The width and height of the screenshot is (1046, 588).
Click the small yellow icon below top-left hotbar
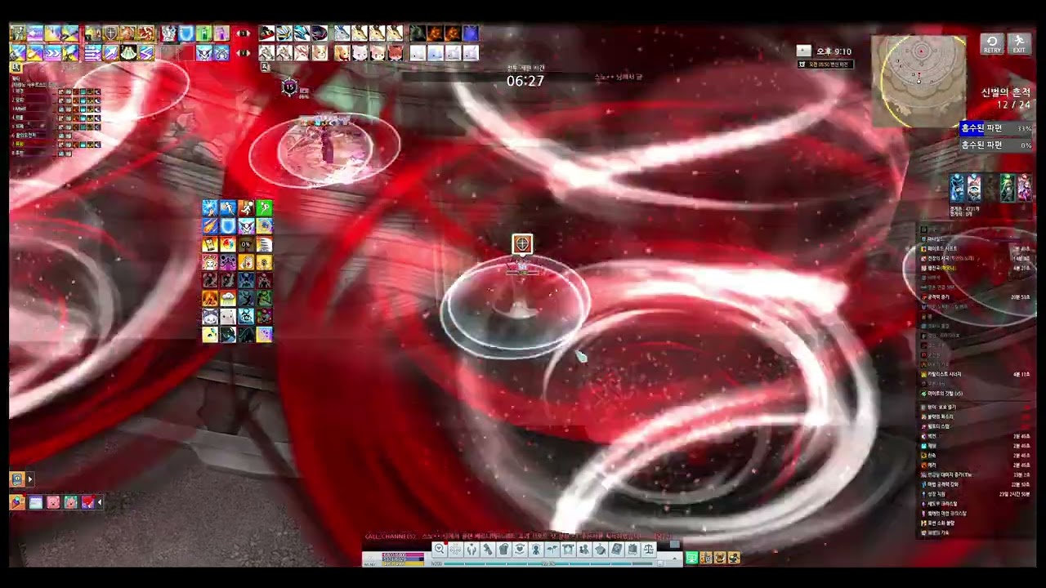click(x=16, y=67)
